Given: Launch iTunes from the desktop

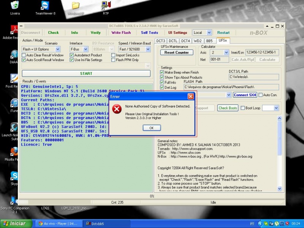Looking at the screenshot, I should click(x=14, y=103).
